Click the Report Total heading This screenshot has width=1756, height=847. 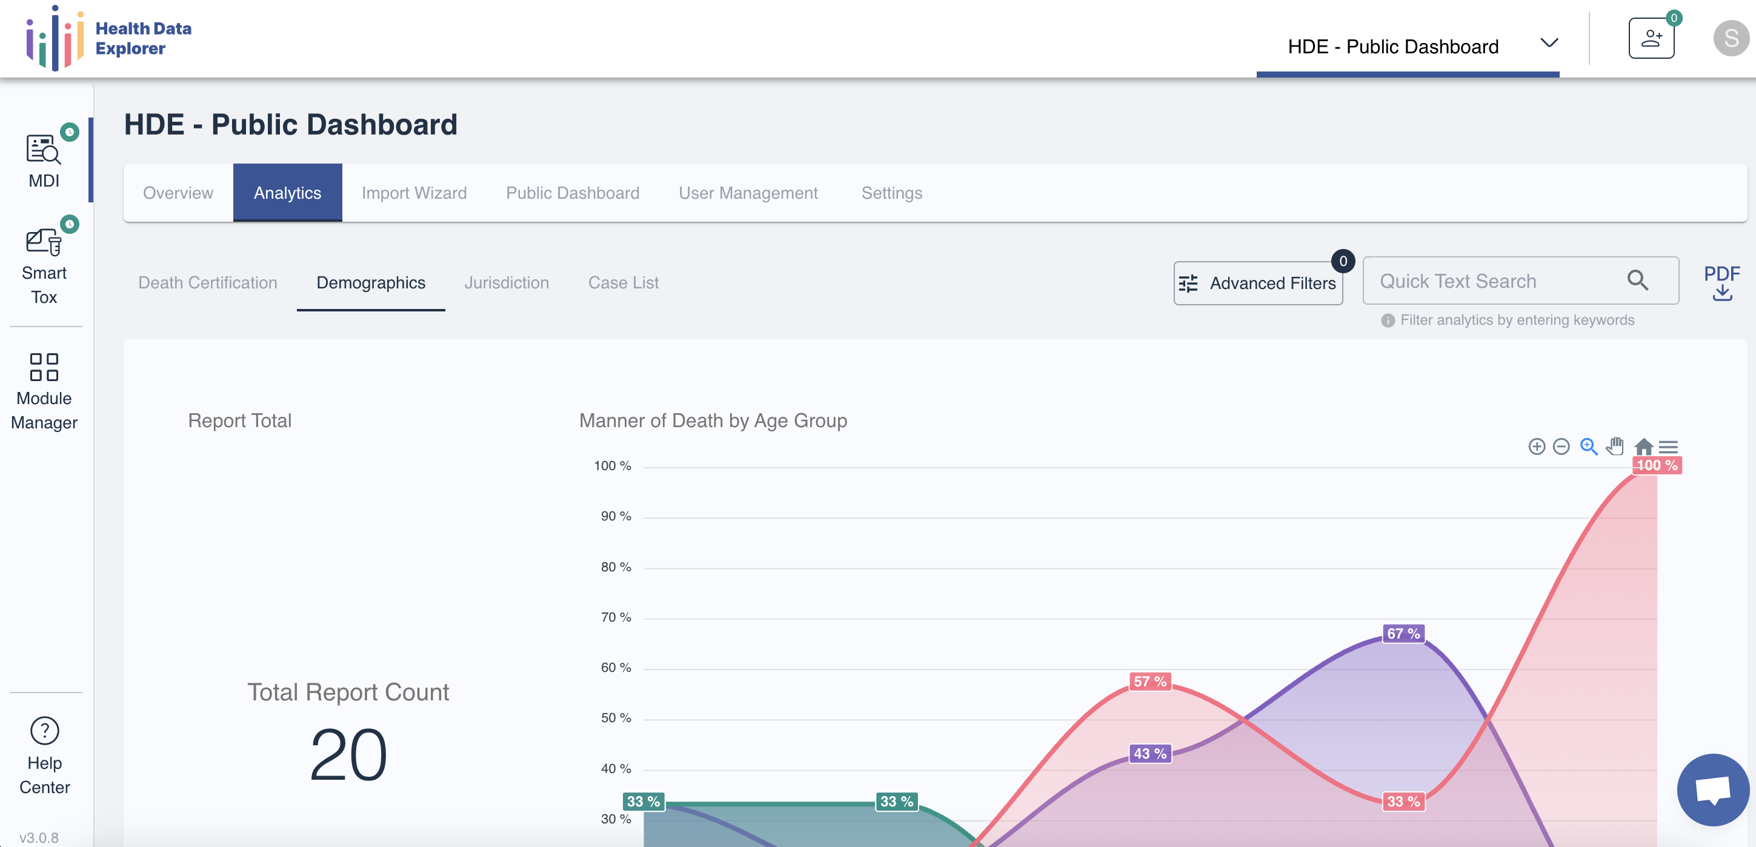pyautogui.click(x=239, y=420)
